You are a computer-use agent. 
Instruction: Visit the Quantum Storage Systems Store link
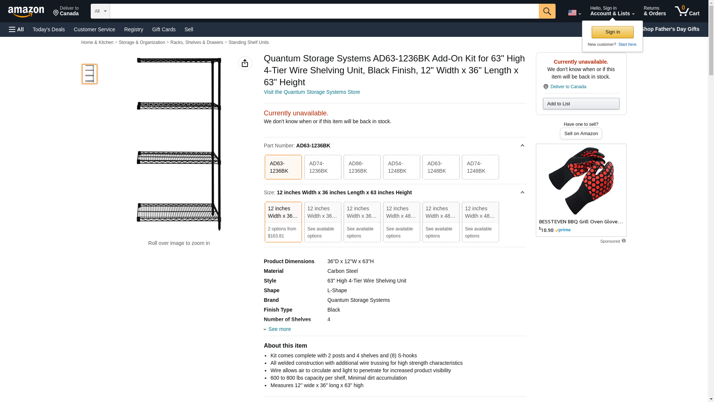312,92
